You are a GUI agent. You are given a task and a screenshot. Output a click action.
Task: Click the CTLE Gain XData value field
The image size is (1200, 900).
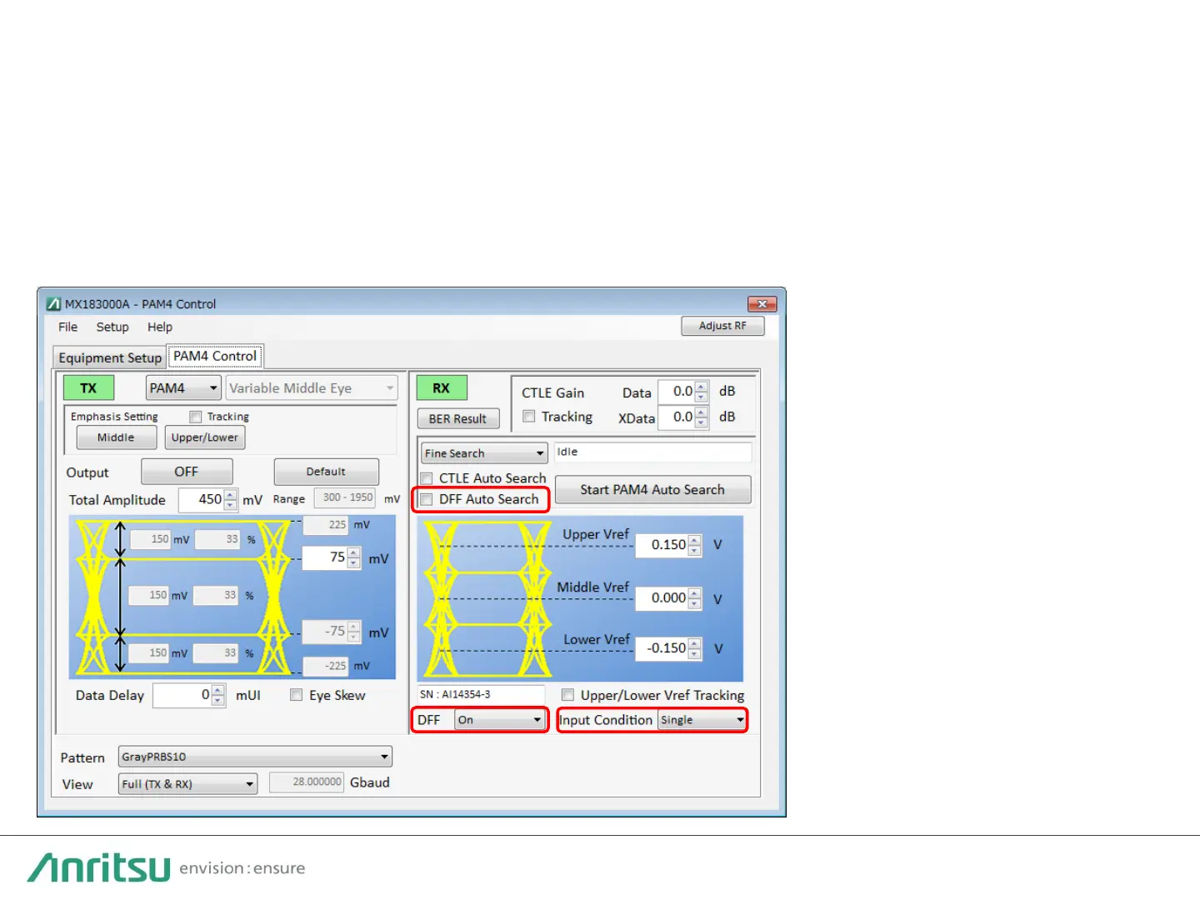tap(677, 417)
